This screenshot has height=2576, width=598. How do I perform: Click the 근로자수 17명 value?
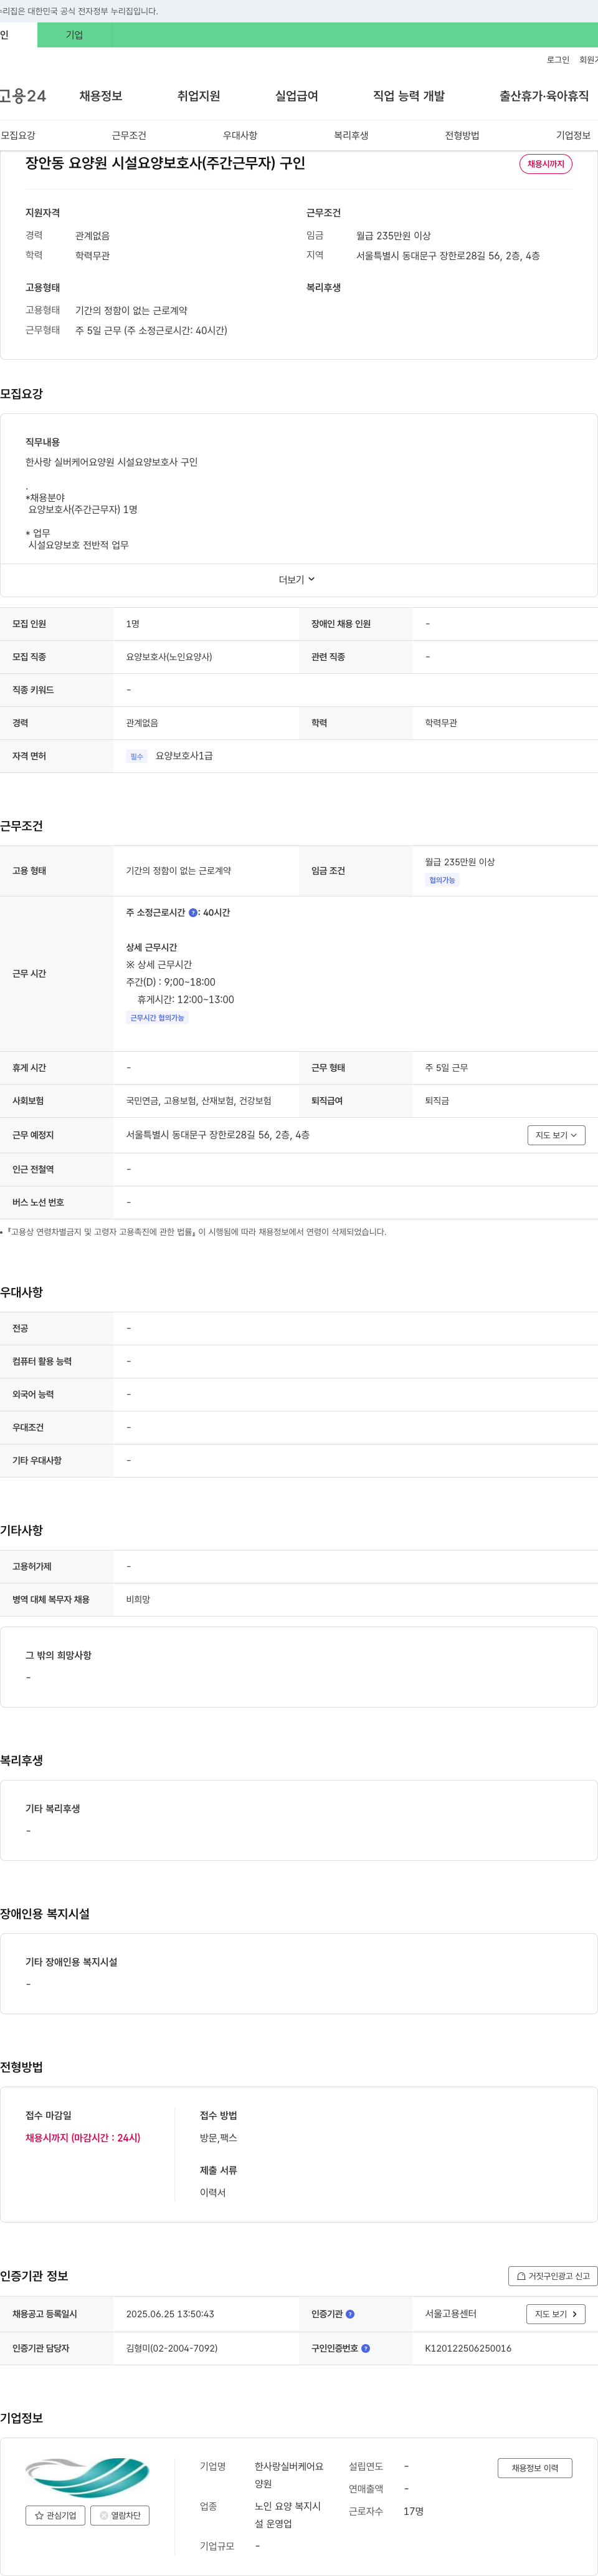click(413, 2511)
